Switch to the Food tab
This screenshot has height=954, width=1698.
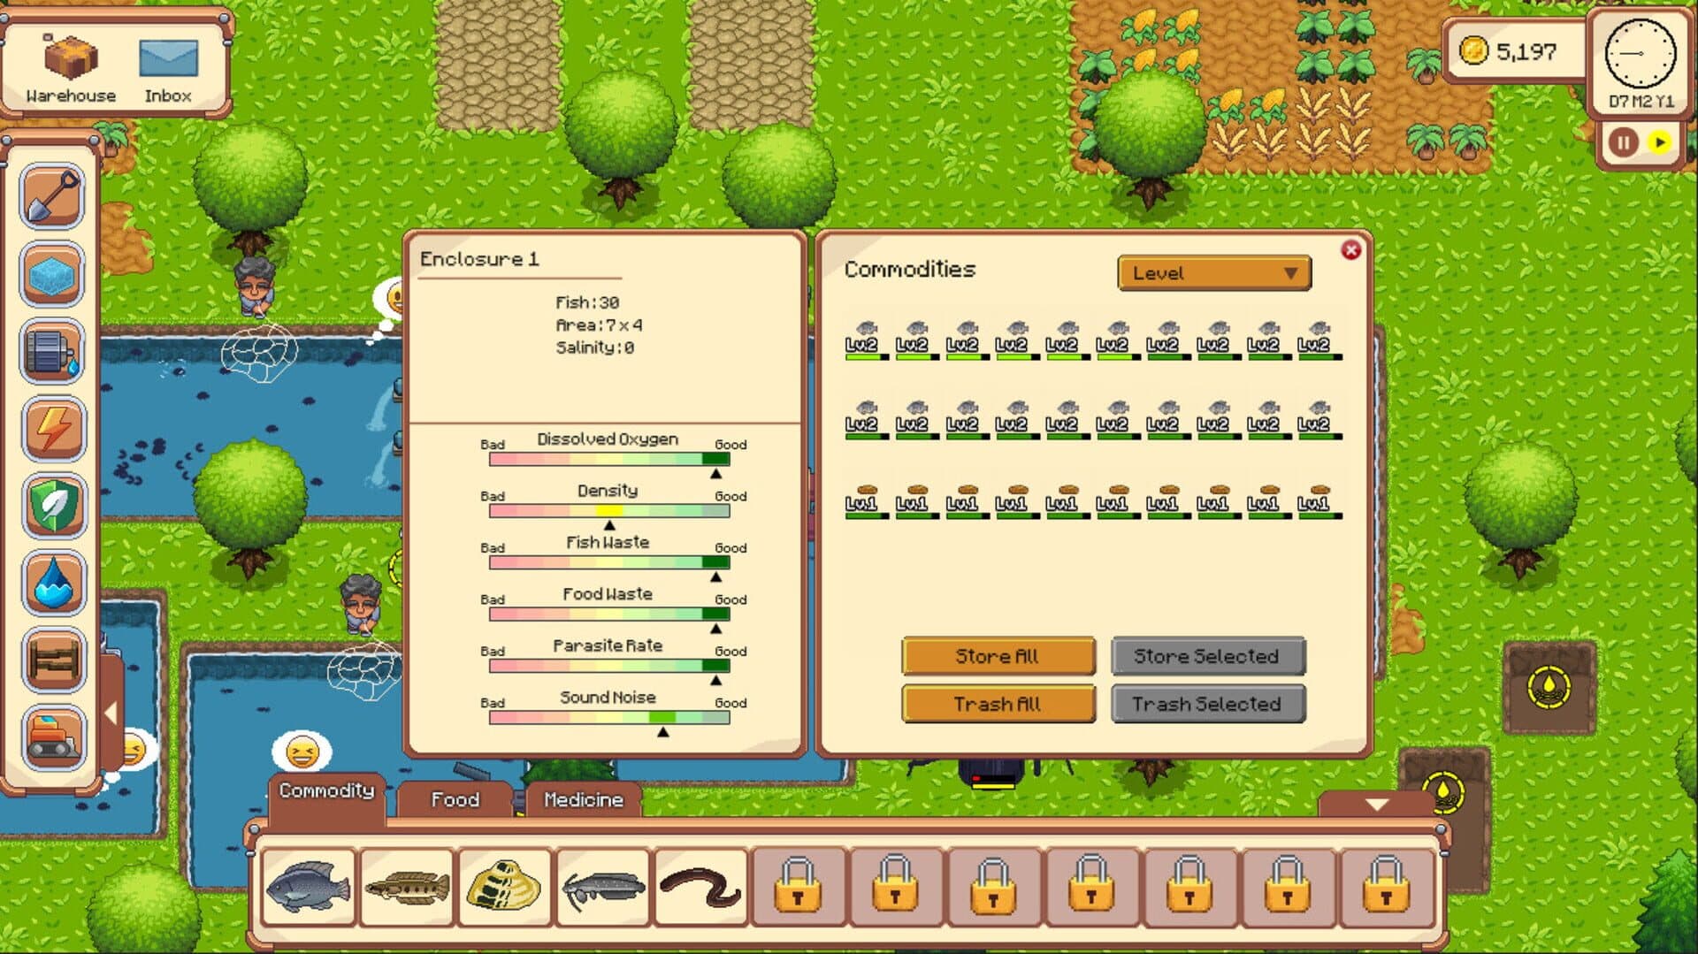(455, 799)
